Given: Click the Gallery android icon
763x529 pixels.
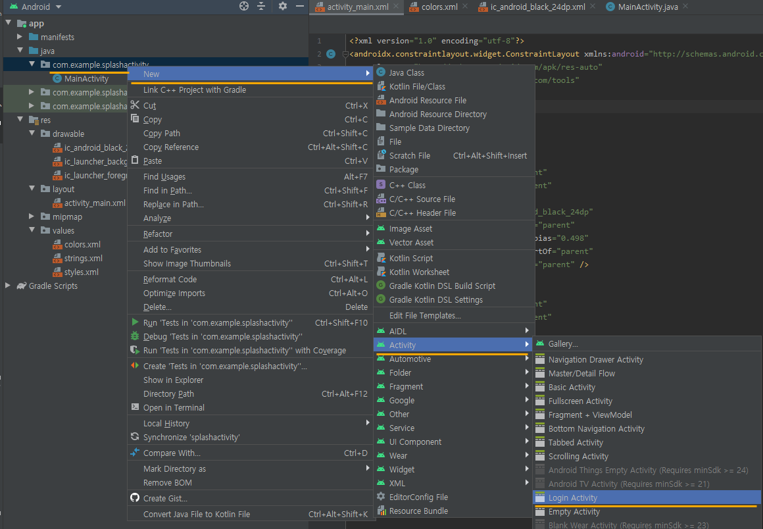Looking at the screenshot, I should [x=540, y=343].
